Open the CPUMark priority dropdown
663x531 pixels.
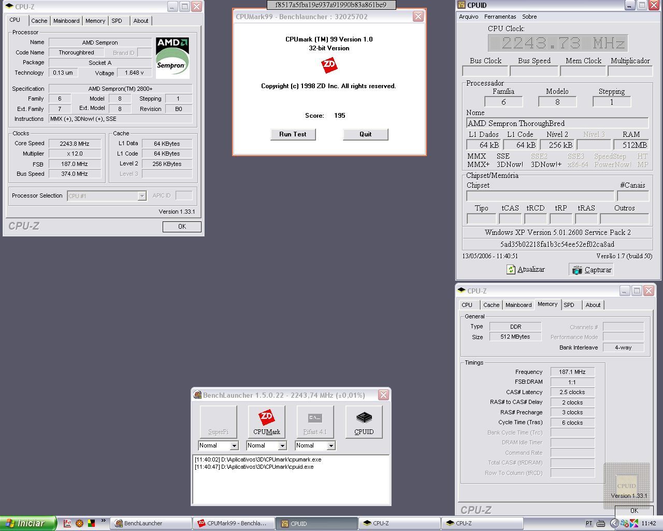coord(282,445)
